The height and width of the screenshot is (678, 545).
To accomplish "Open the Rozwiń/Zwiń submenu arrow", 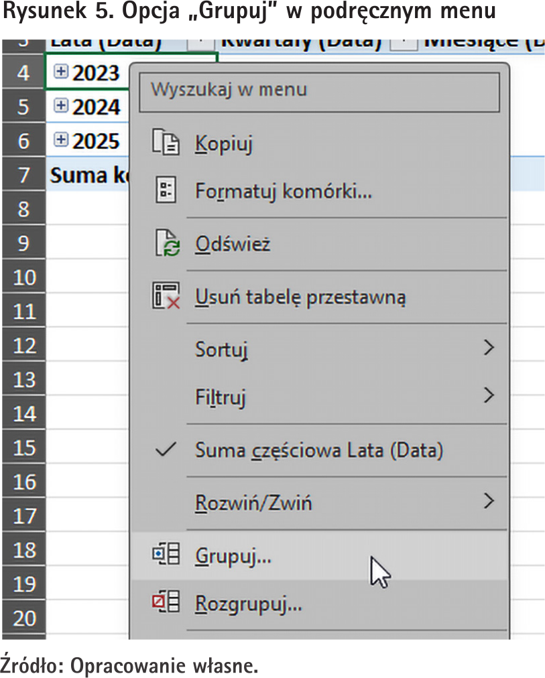I will (489, 500).
